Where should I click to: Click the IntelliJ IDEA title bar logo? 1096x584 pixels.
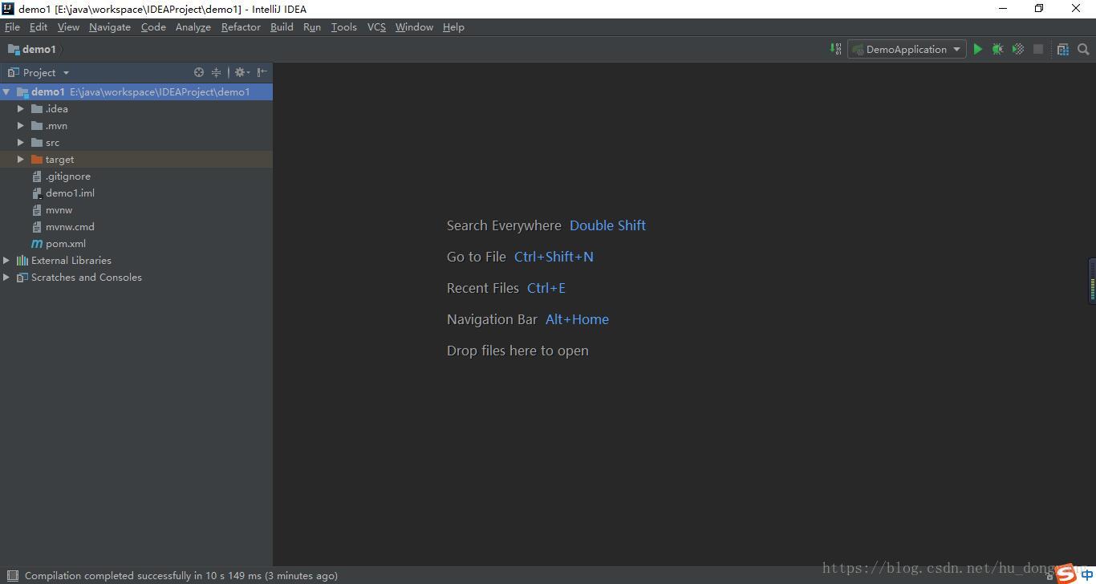pos(8,9)
